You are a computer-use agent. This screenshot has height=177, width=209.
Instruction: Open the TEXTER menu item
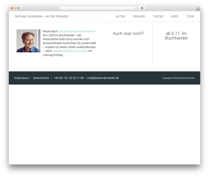click(x=158, y=16)
